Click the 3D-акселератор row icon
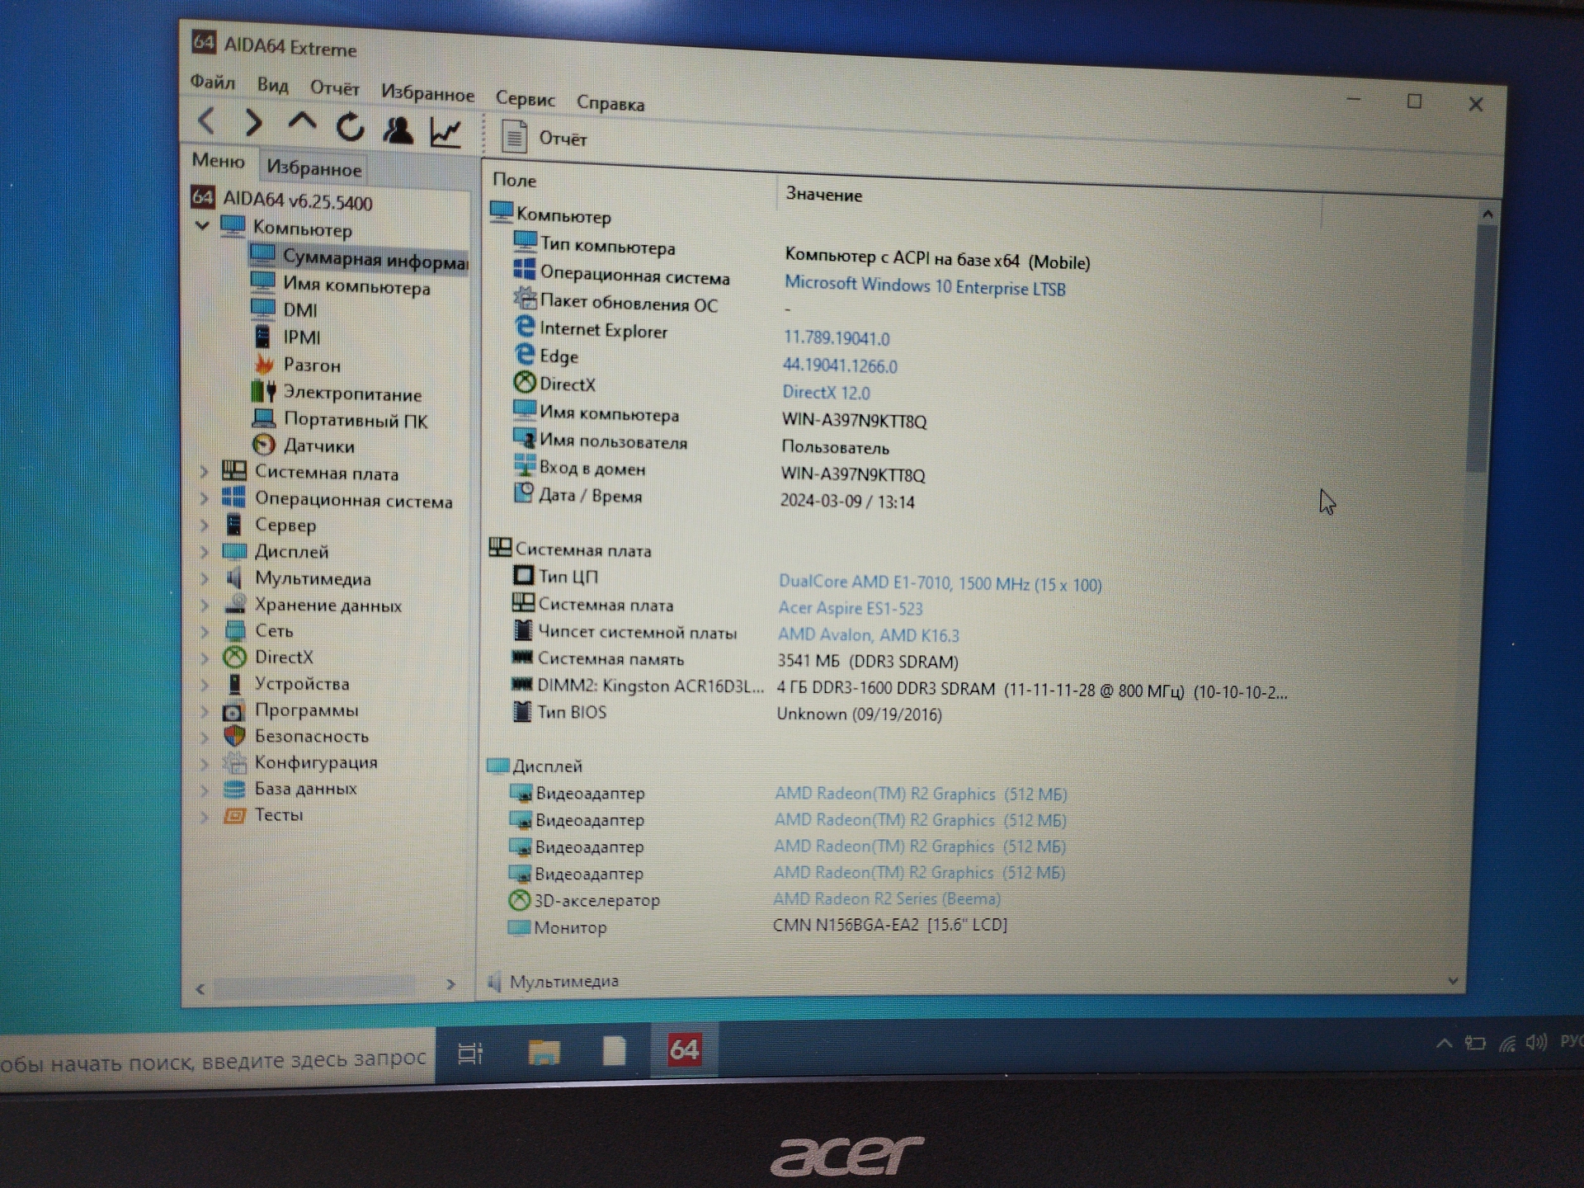 [519, 899]
